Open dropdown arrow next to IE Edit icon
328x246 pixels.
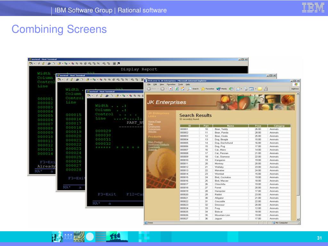256,89
